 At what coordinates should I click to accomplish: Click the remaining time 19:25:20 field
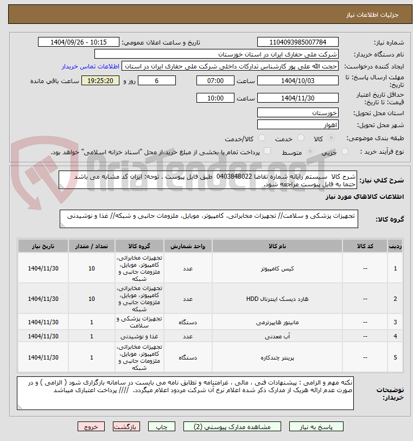(100, 81)
